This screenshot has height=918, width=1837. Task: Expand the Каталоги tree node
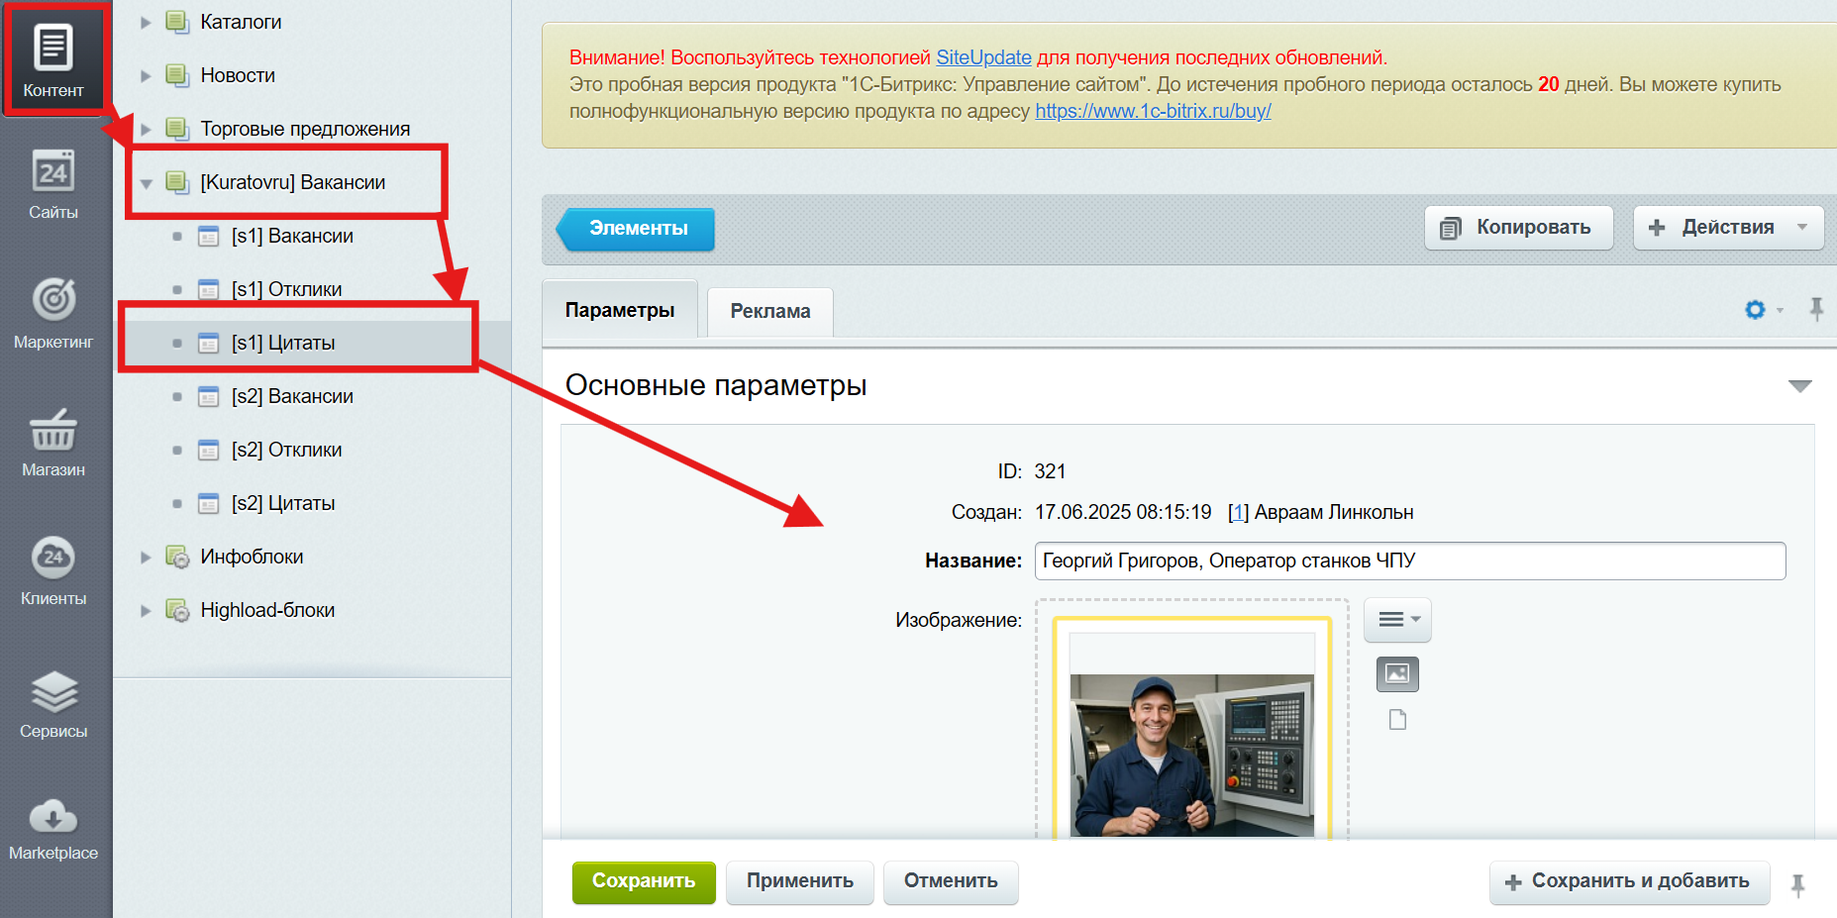point(146,22)
